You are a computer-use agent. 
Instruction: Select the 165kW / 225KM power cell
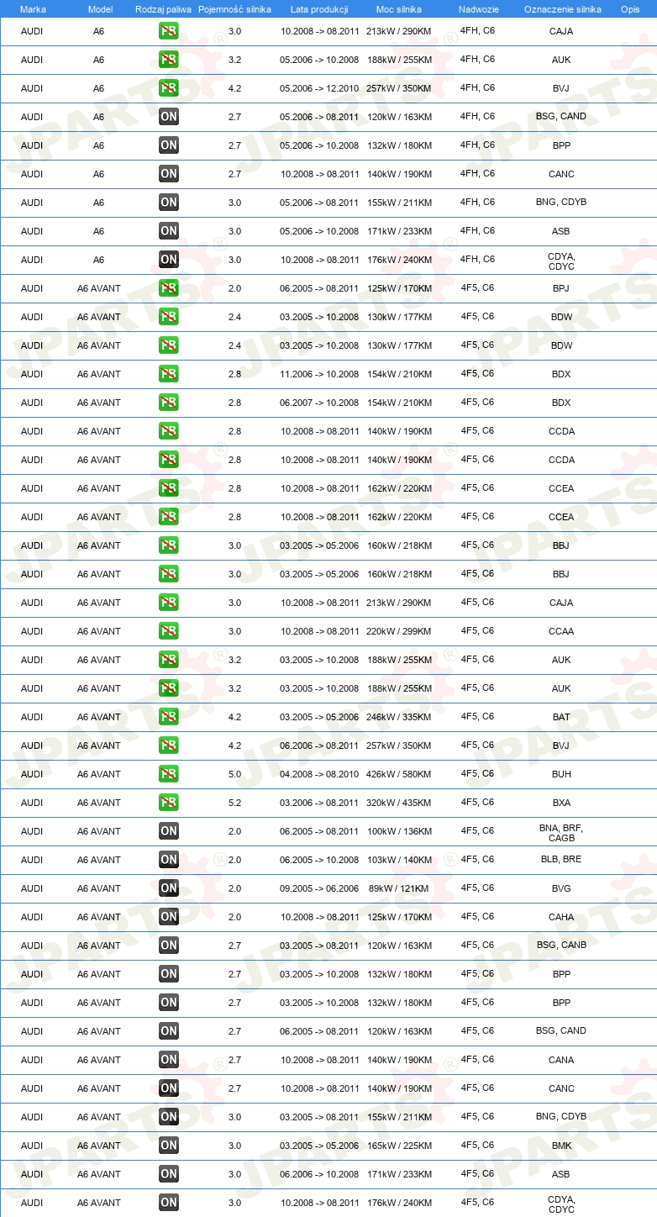click(399, 1146)
